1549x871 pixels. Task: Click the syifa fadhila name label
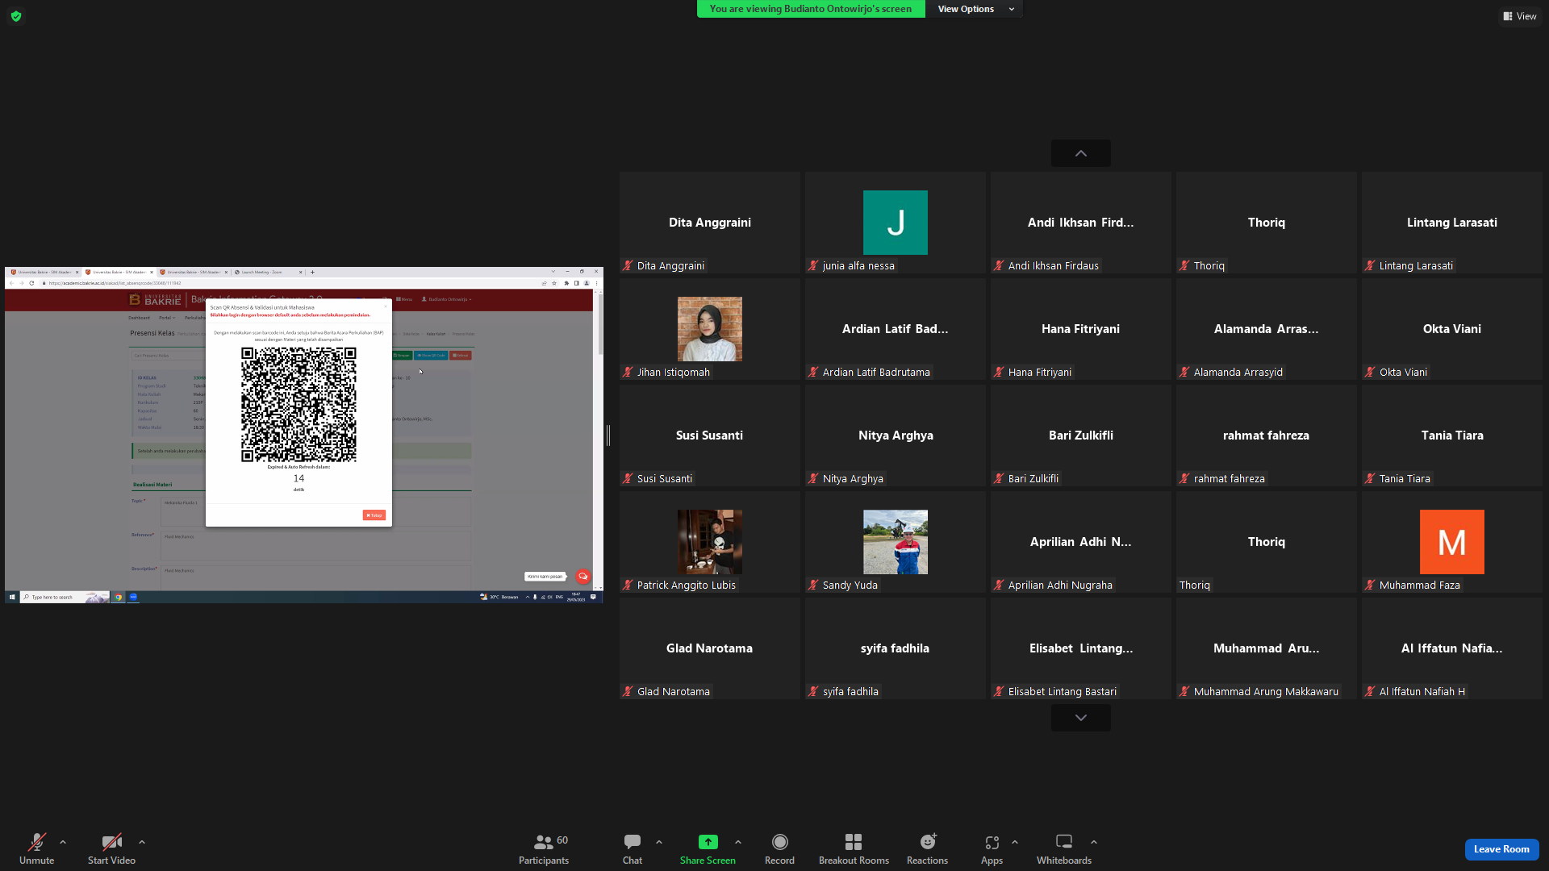850,691
